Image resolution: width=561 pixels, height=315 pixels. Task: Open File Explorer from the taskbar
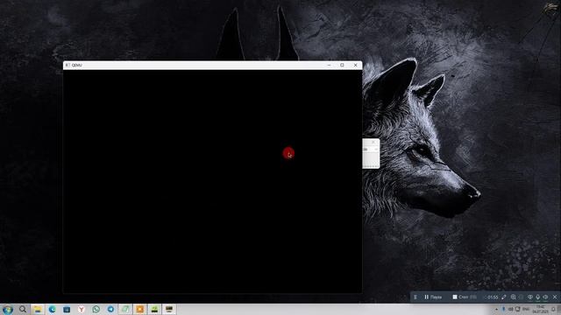coord(37,309)
